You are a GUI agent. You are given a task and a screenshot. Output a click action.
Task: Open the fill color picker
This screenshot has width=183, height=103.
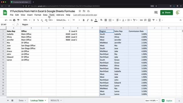[x=101, y=20]
